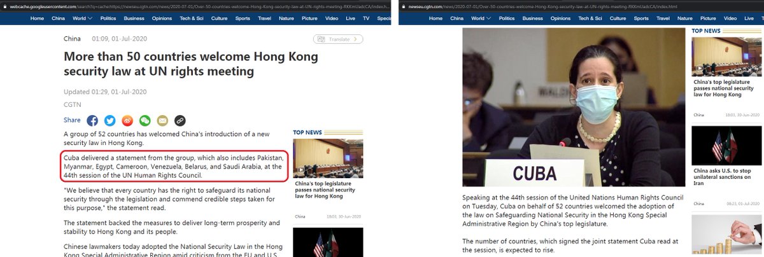Open Picture in left window navigation
Viewport: 764px width, 257px height.
pos(310,18)
